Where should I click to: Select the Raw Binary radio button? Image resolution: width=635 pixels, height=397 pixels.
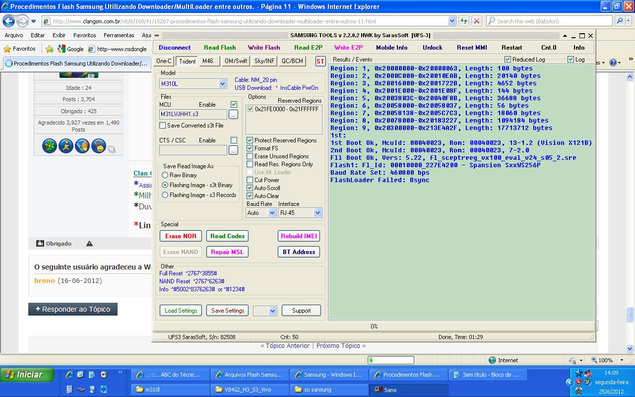point(165,175)
